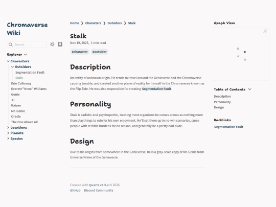Go to the Home breadcrumb
The width and height of the screenshot is (276, 207).
(75, 23)
